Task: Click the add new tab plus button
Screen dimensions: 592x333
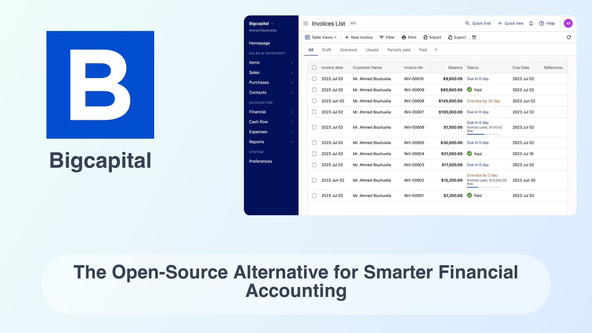Action: [x=436, y=50]
